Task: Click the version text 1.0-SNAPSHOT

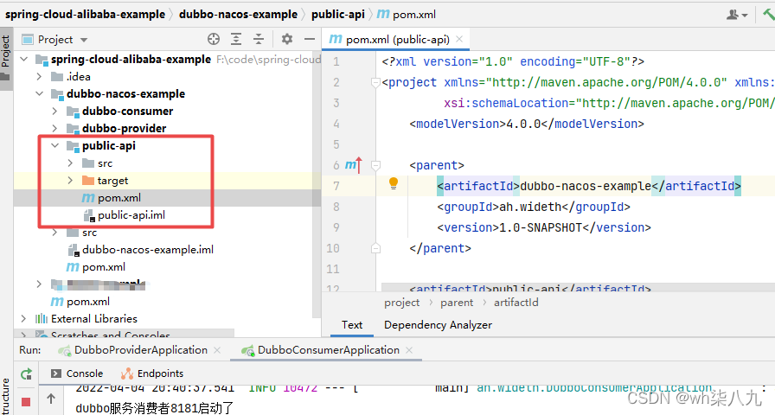Action: [x=541, y=227]
